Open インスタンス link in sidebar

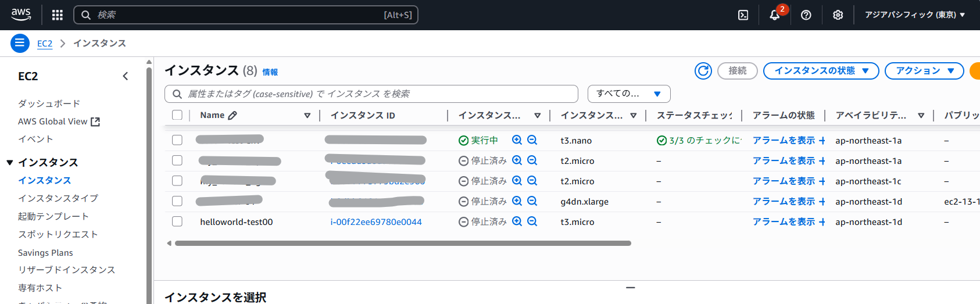click(45, 180)
